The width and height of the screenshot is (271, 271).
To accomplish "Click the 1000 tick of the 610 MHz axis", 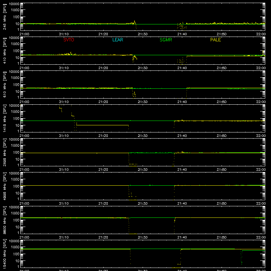I will 15,78.
